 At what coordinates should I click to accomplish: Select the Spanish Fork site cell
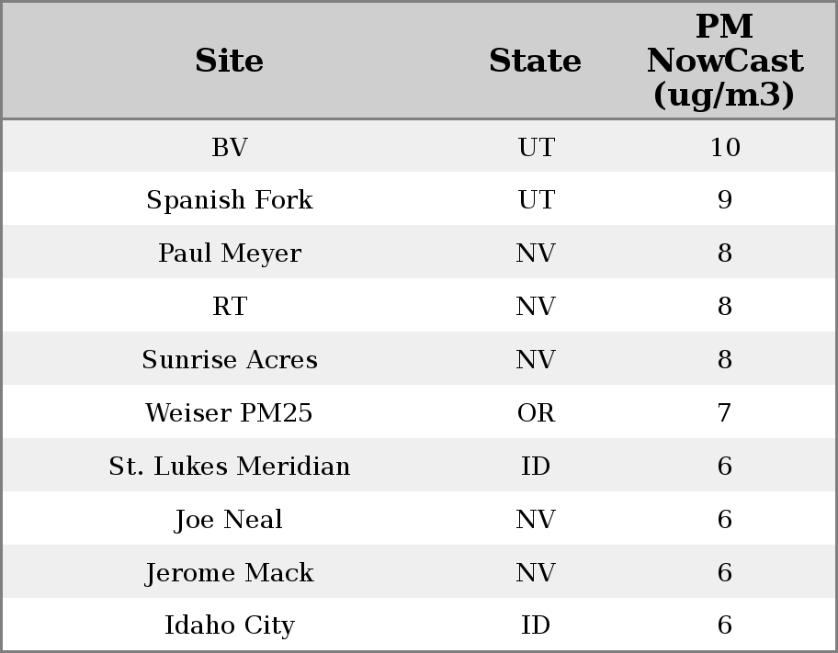[x=230, y=200]
